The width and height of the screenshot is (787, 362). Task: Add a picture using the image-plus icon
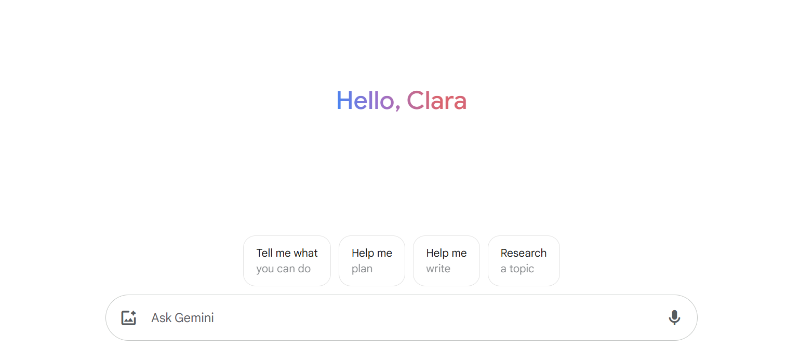tap(129, 318)
